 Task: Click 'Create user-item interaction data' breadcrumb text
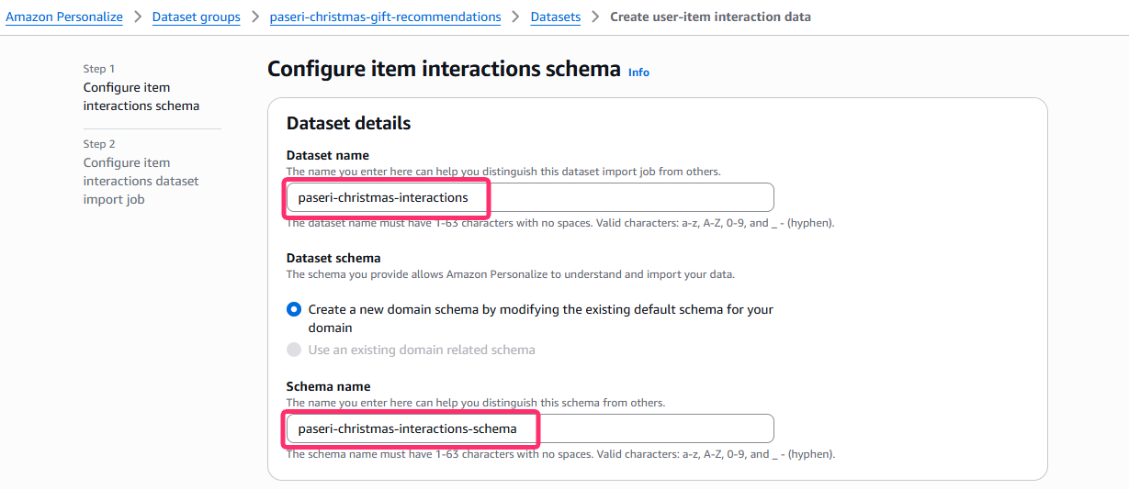point(710,17)
